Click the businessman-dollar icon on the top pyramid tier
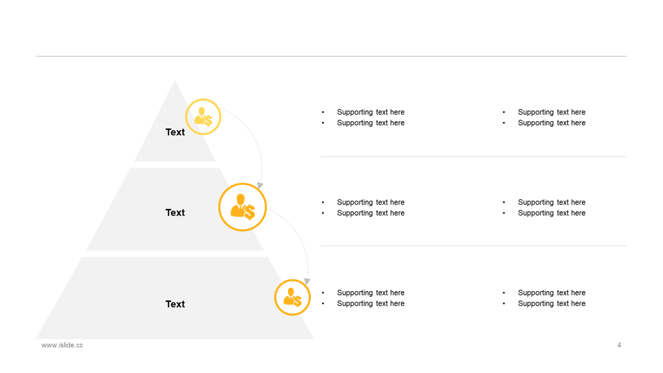Screen dimensions: 663x373 click(203, 117)
